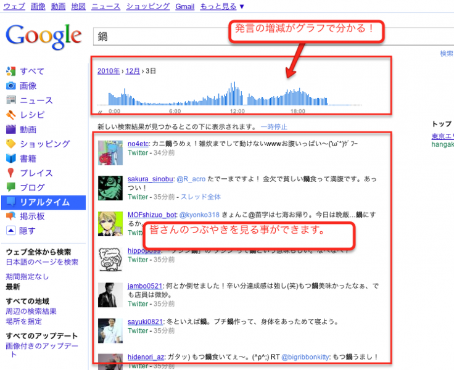
Task: Select 周辺の検索結果 location filter
Action: (x=31, y=311)
